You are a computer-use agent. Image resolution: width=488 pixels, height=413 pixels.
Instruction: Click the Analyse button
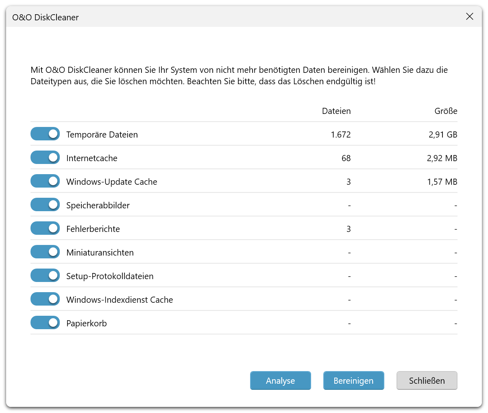[280, 381]
